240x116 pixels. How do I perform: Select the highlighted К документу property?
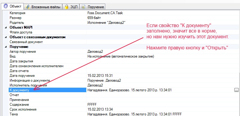pyautogui.click(x=48, y=90)
